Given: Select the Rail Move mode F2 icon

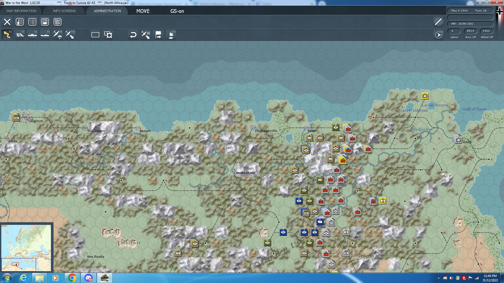Looking at the screenshot, I should 20,35.
